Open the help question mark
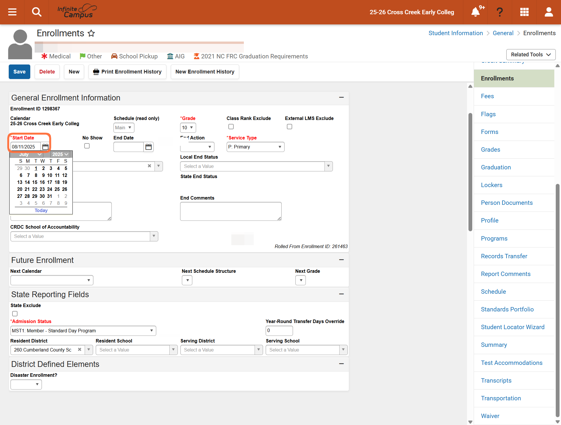Screen dimensions: 561x425 [x=500, y=12]
